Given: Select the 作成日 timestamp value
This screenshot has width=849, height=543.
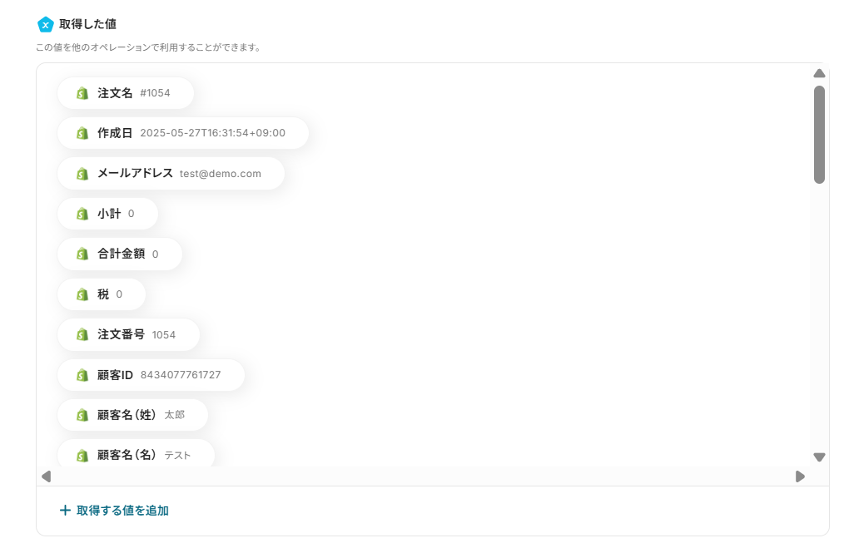Looking at the screenshot, I should (213, 133).
